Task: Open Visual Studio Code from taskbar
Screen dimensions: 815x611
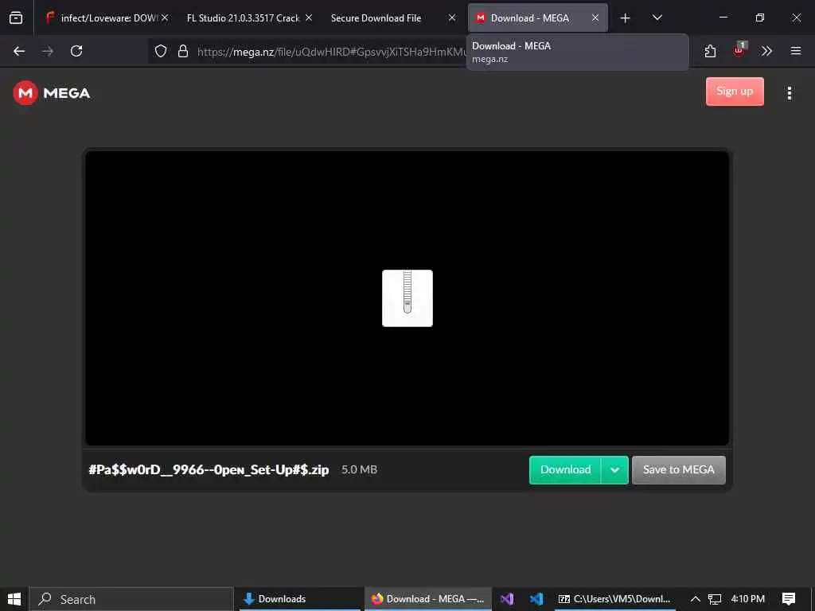Action: 536,599
